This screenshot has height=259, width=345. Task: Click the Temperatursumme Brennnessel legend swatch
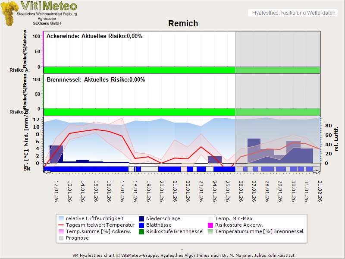tap(211, 231)
